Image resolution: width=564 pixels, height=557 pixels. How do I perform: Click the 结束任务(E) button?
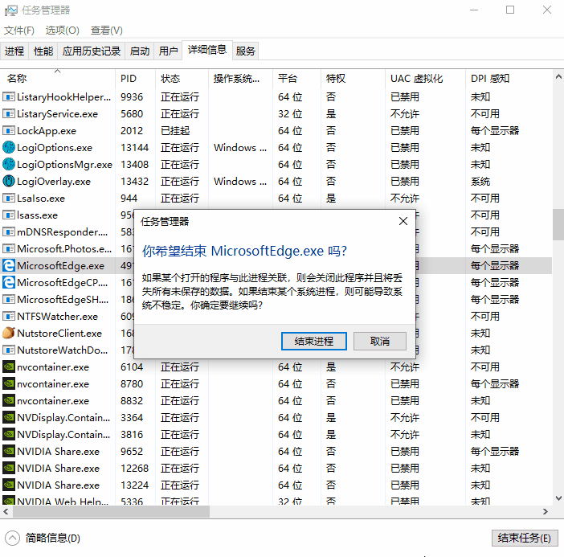(525, 539)
